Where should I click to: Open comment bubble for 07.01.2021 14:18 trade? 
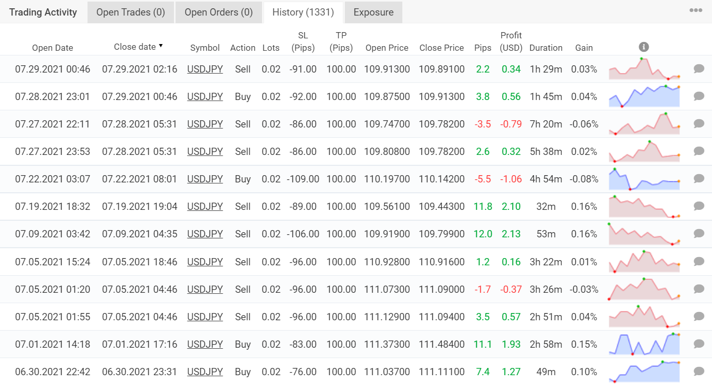tap(699, 344)
